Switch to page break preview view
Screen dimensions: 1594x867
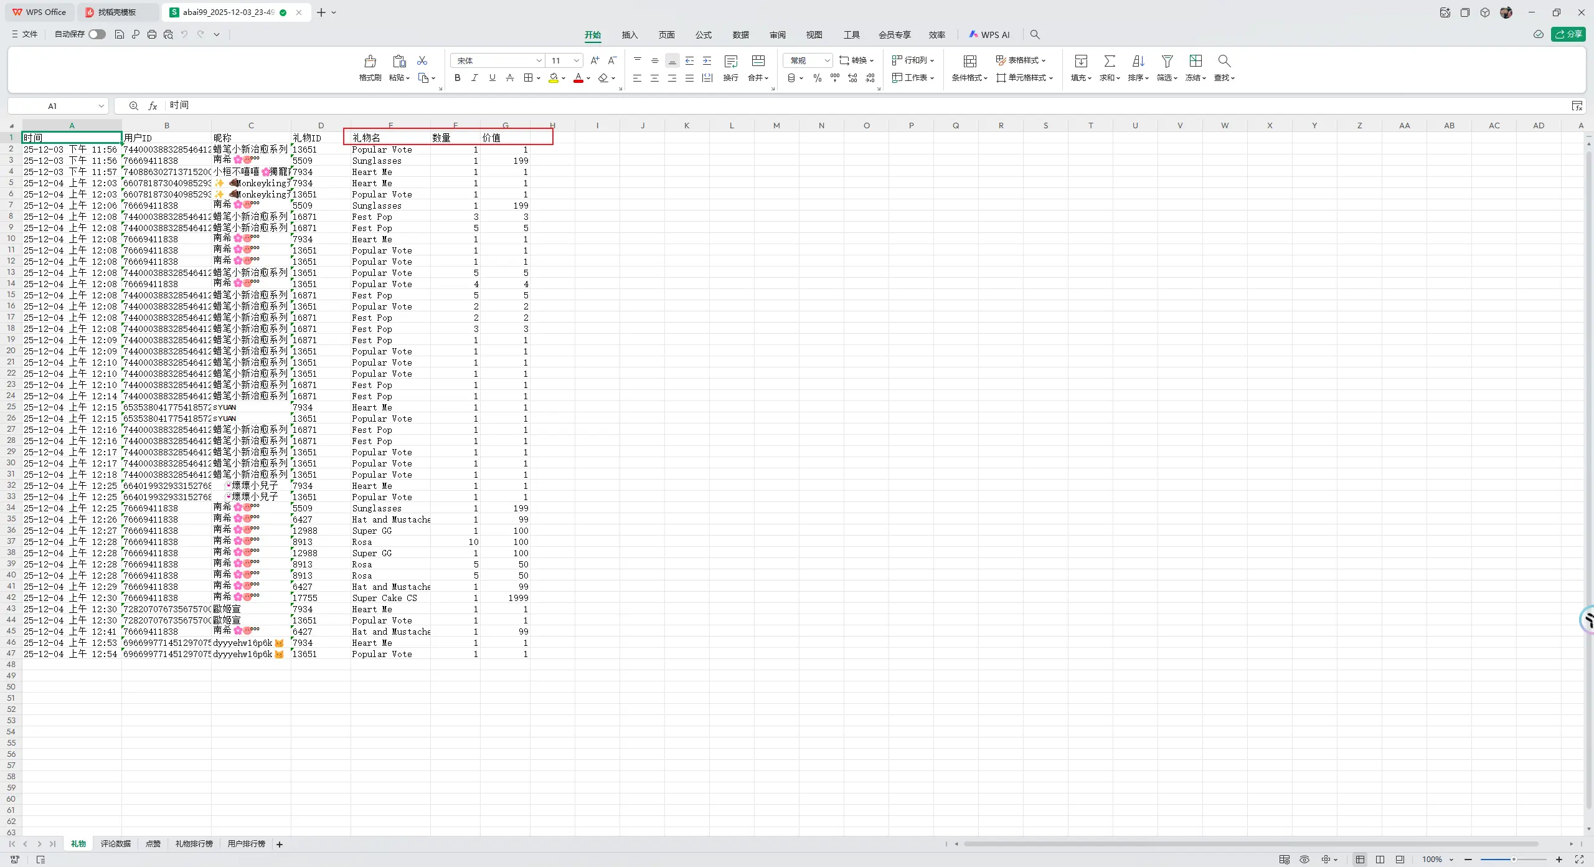(x=1380, y=860)
